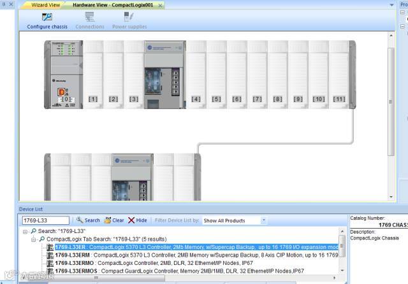Open the Connections tool
Image resolution: width=408 pixels, height=284 pixels.
pyautogui.click(x=90, y=21)
